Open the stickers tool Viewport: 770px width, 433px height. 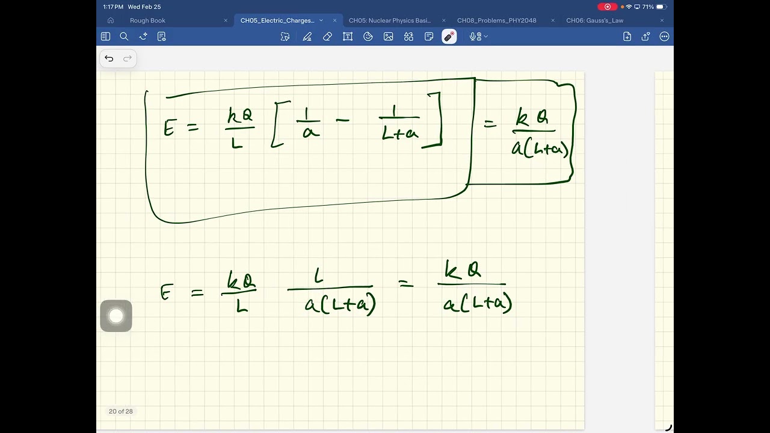point(368,37)
